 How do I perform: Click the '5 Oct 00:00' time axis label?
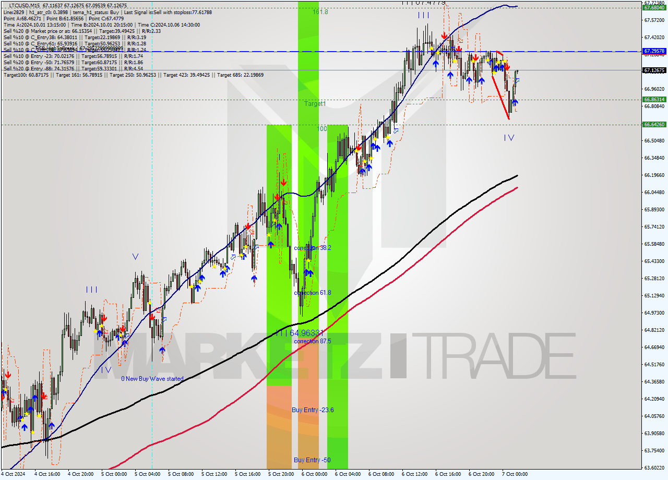pyautogui.click(x=114, y=474)
